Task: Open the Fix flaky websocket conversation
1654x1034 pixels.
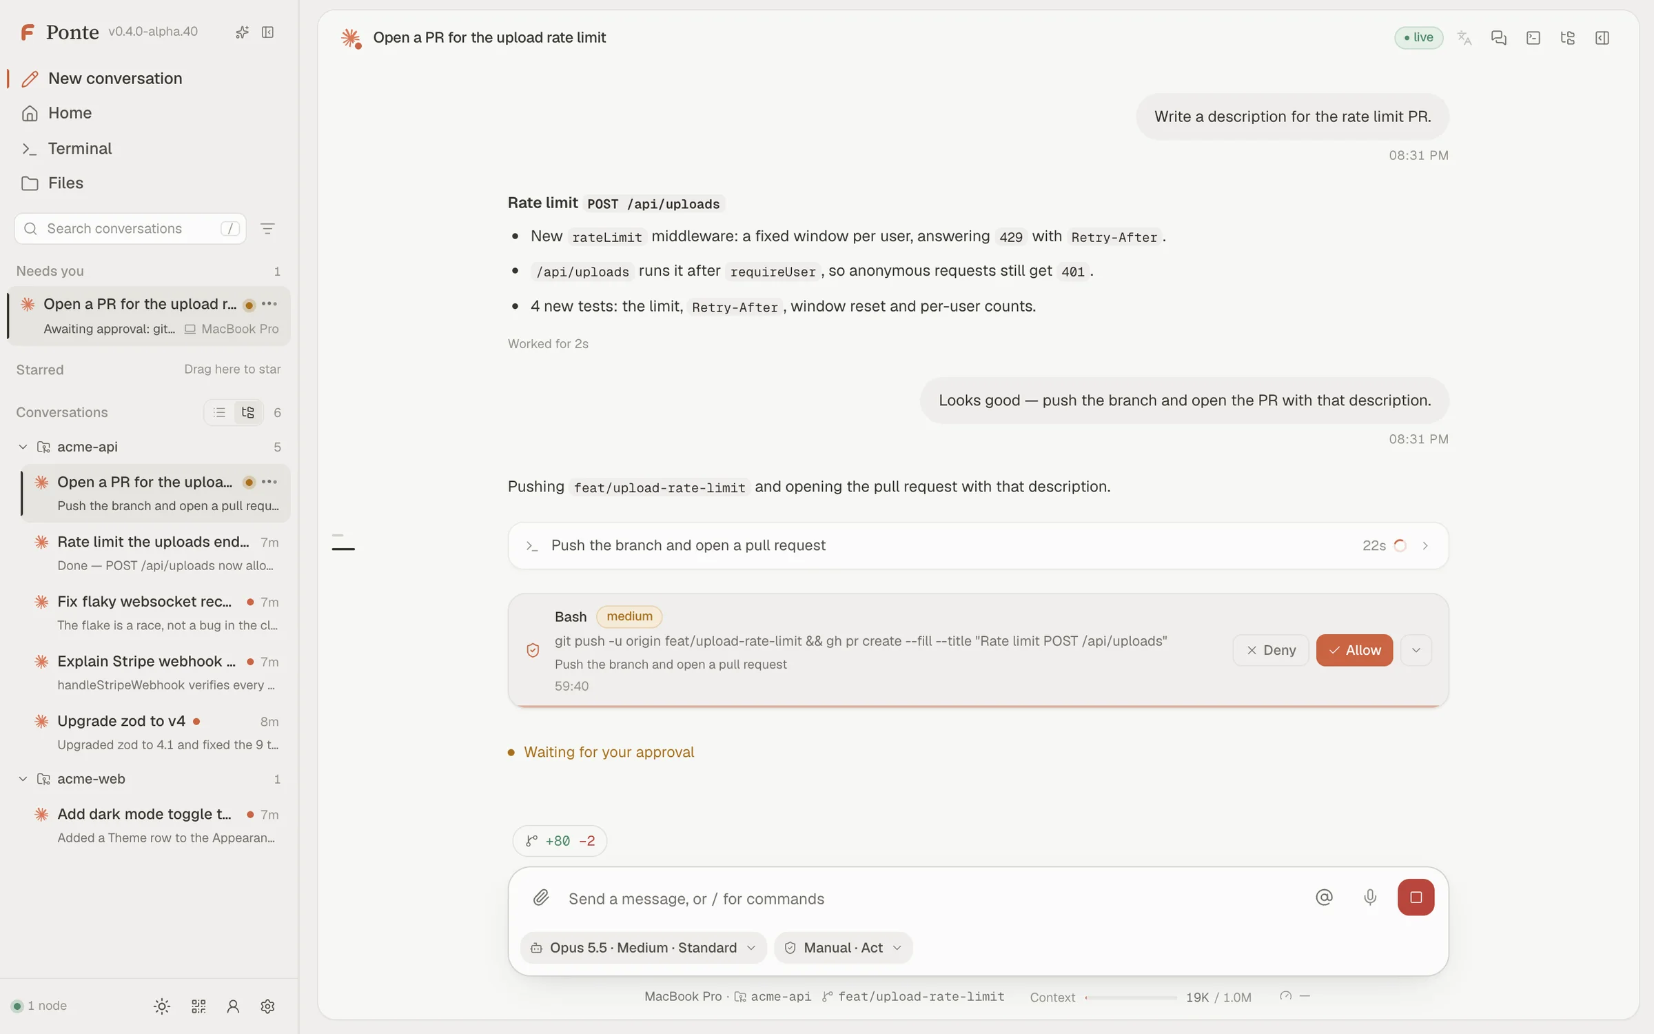Action: pyautogui.click(x=156, y=613)
